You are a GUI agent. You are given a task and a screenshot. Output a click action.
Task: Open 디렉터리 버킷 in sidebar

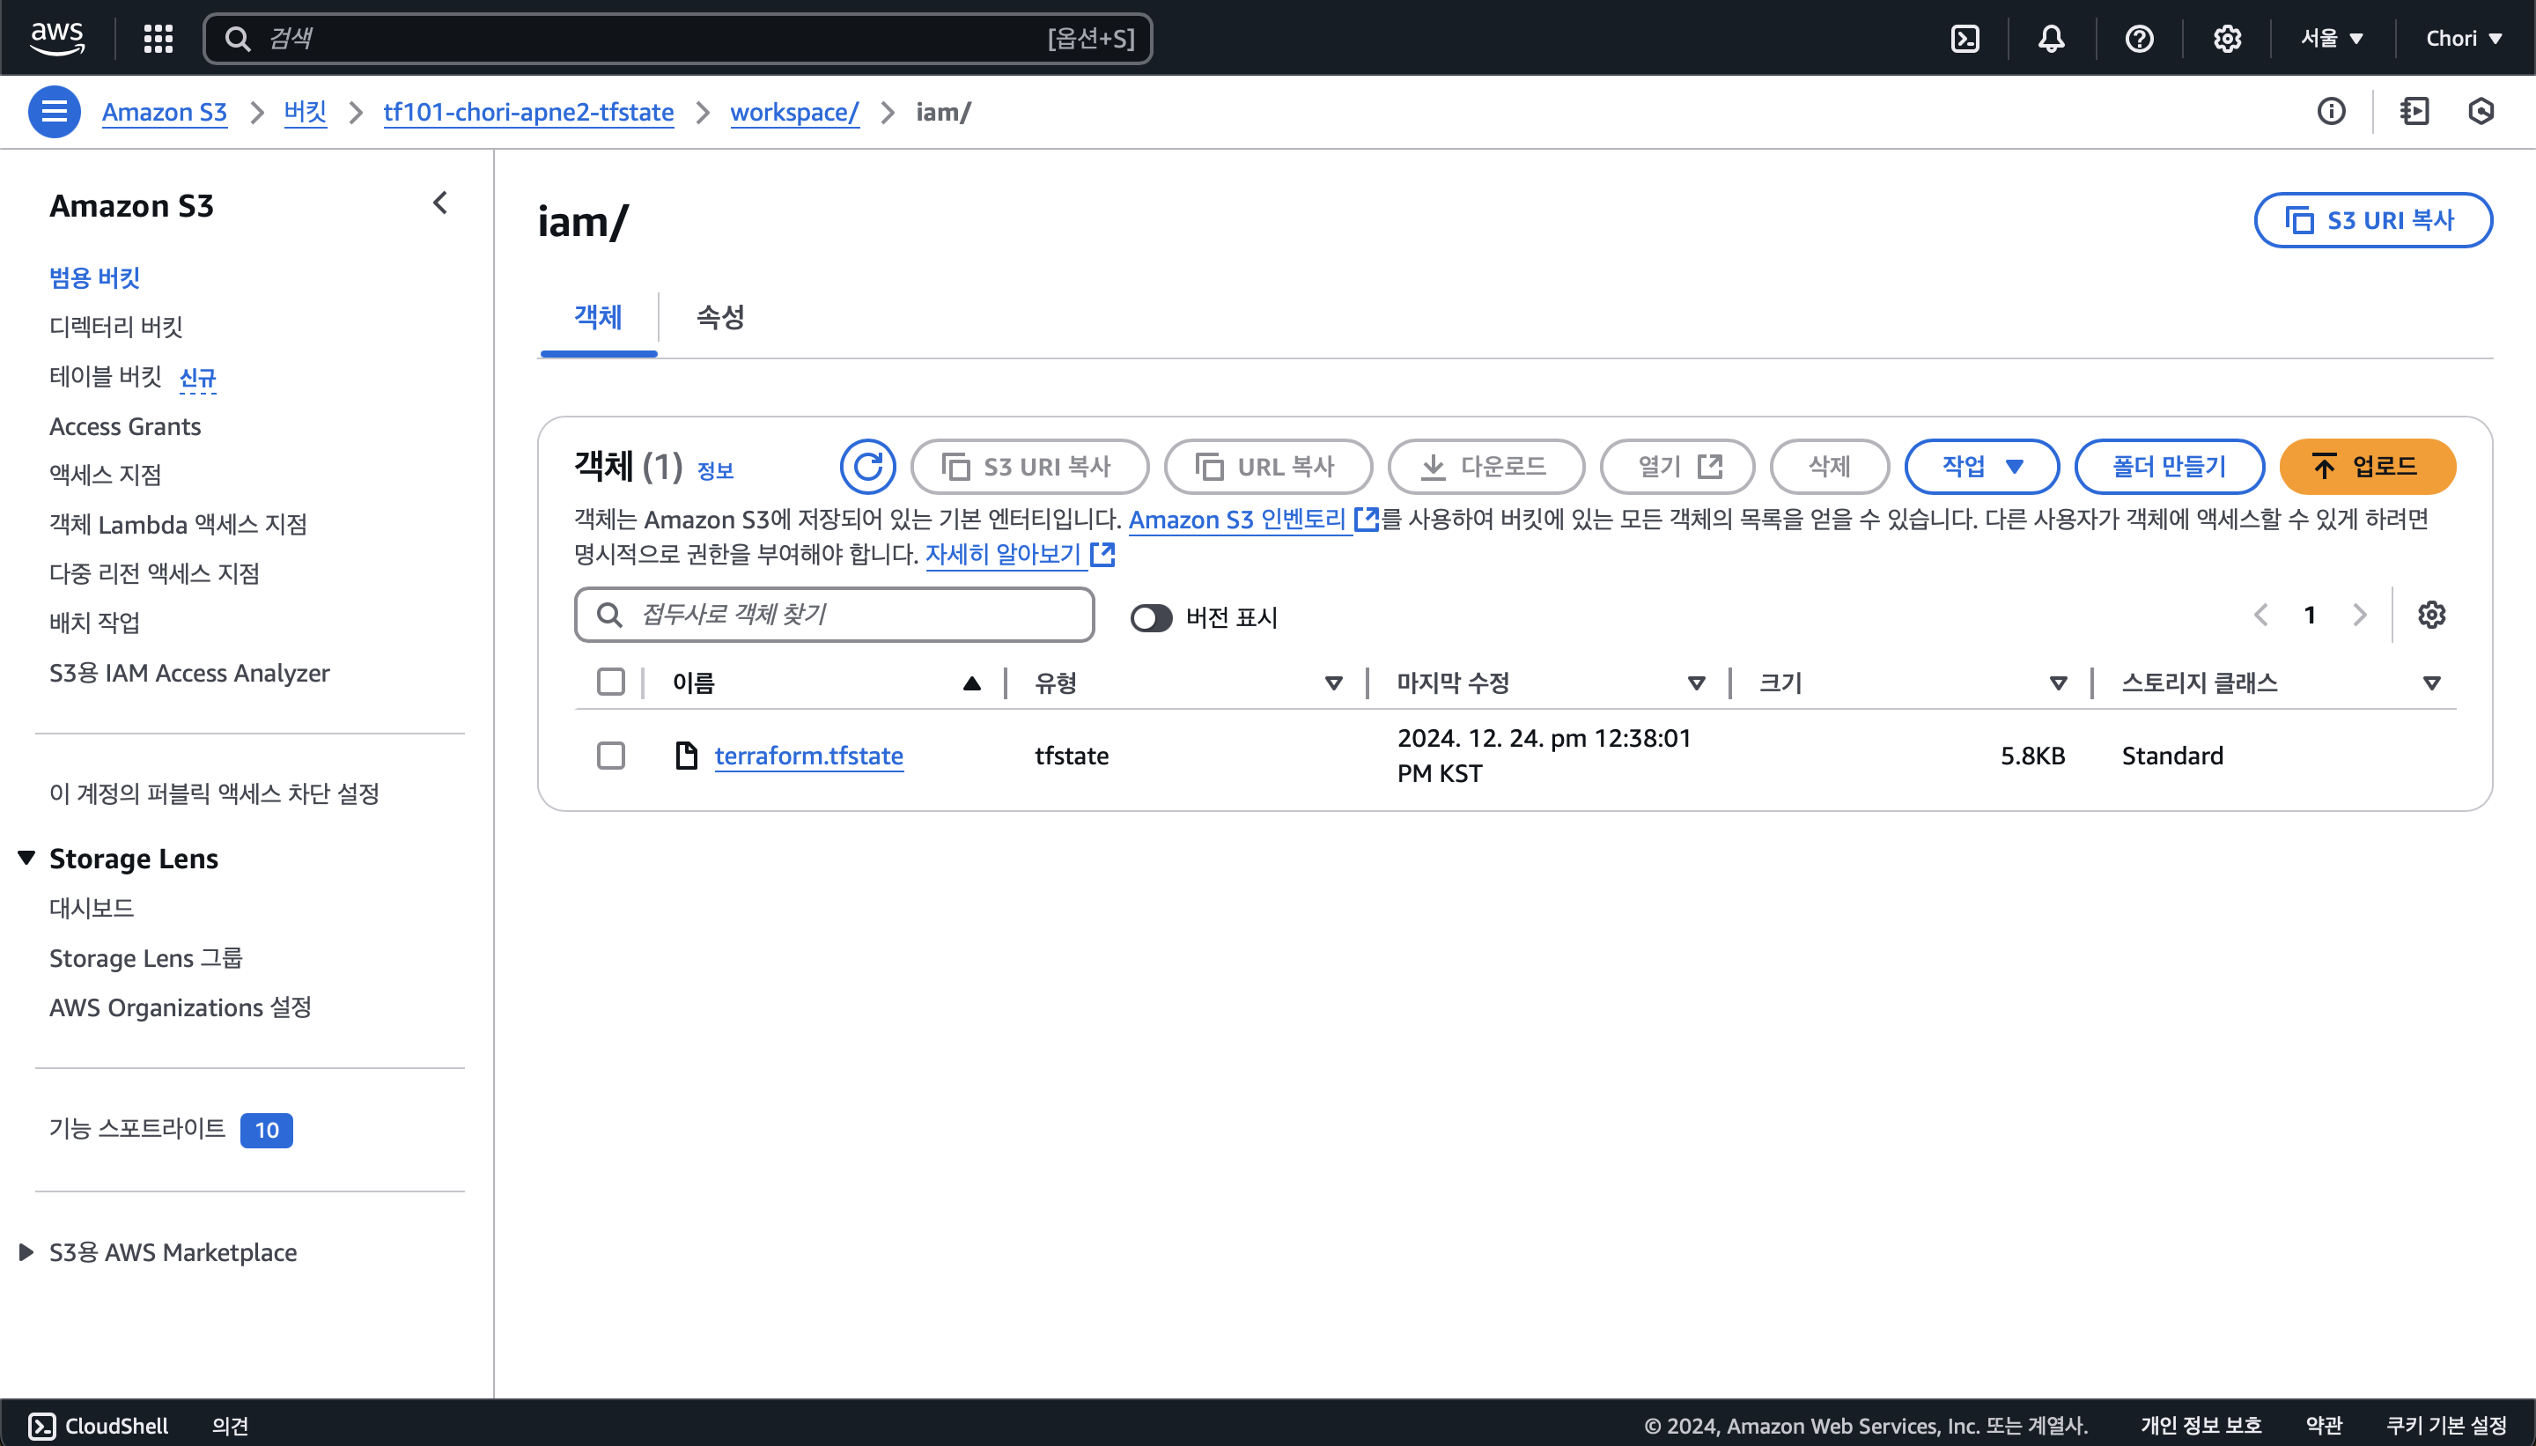(x=116, y=327)
